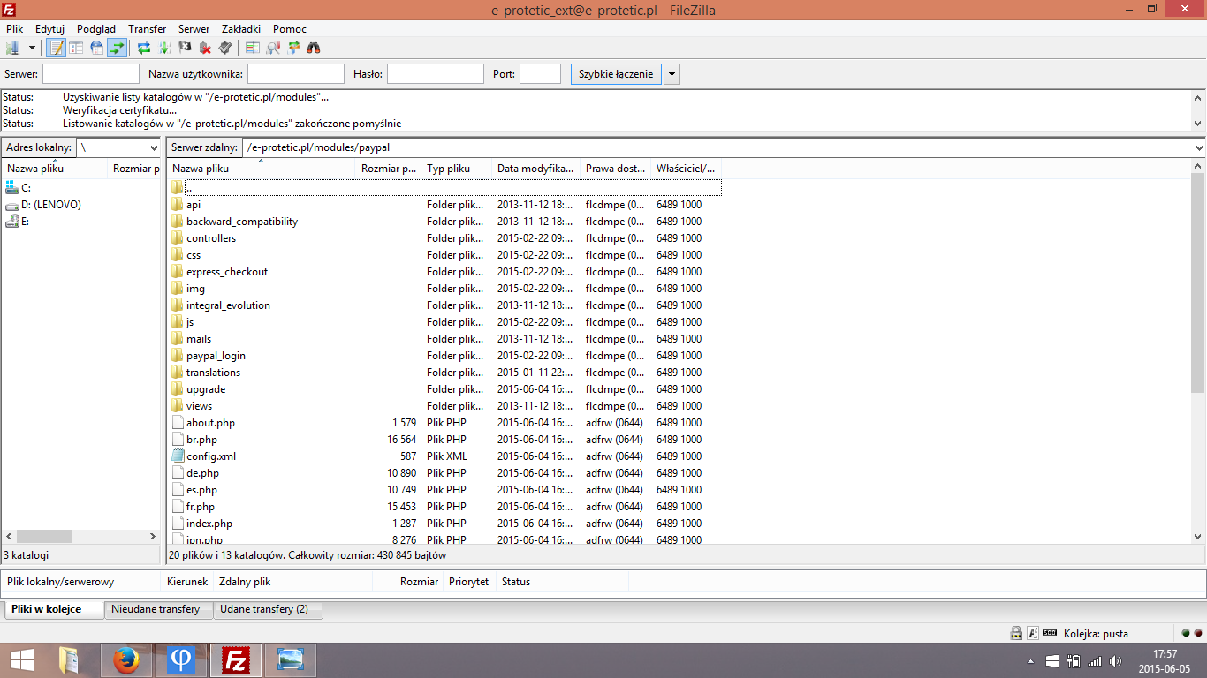Select local drive E:

click(x=18, y=222)
